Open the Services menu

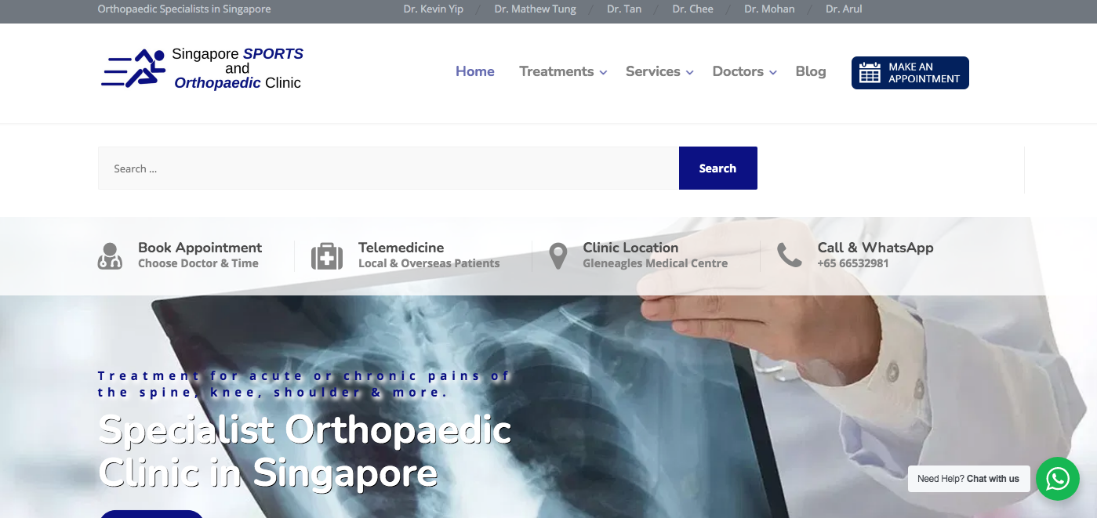click(x=653, y=71)
